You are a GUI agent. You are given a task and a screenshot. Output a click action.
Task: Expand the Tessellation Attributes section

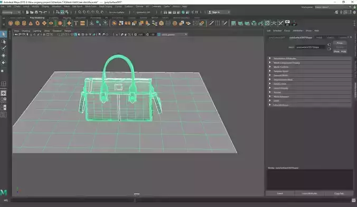pyautogui.click(x=309, y=59)
